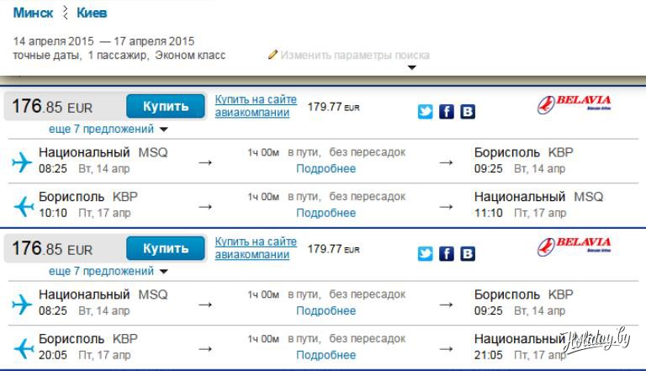646x371 pixels.
Task: Click Twitter share icon in first offer
Action: (x=426, y=112)
